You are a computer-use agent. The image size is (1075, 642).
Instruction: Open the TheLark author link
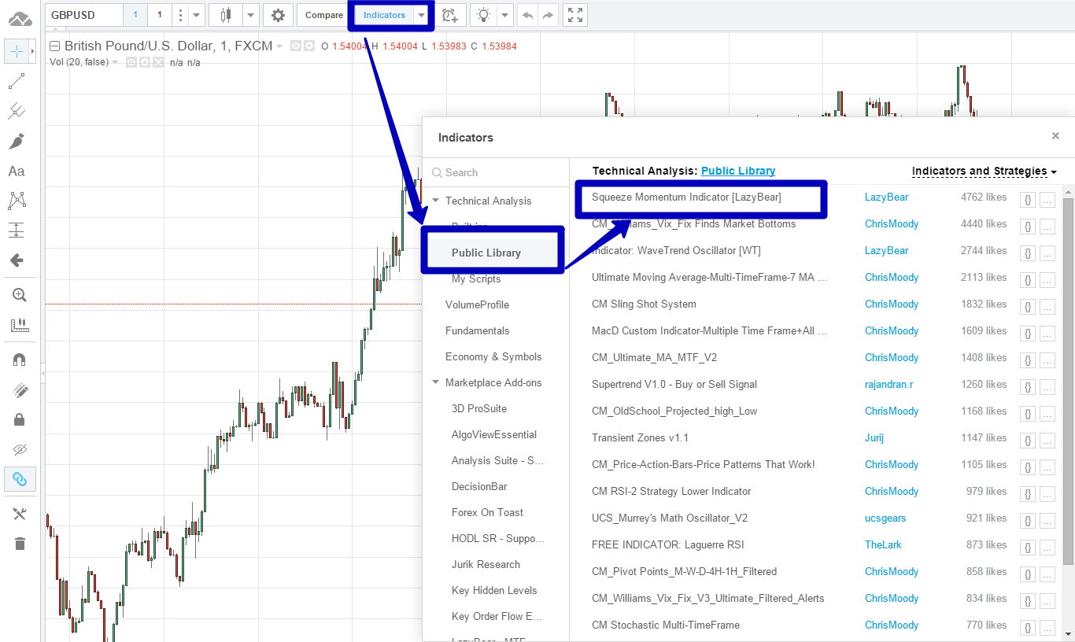883,544
